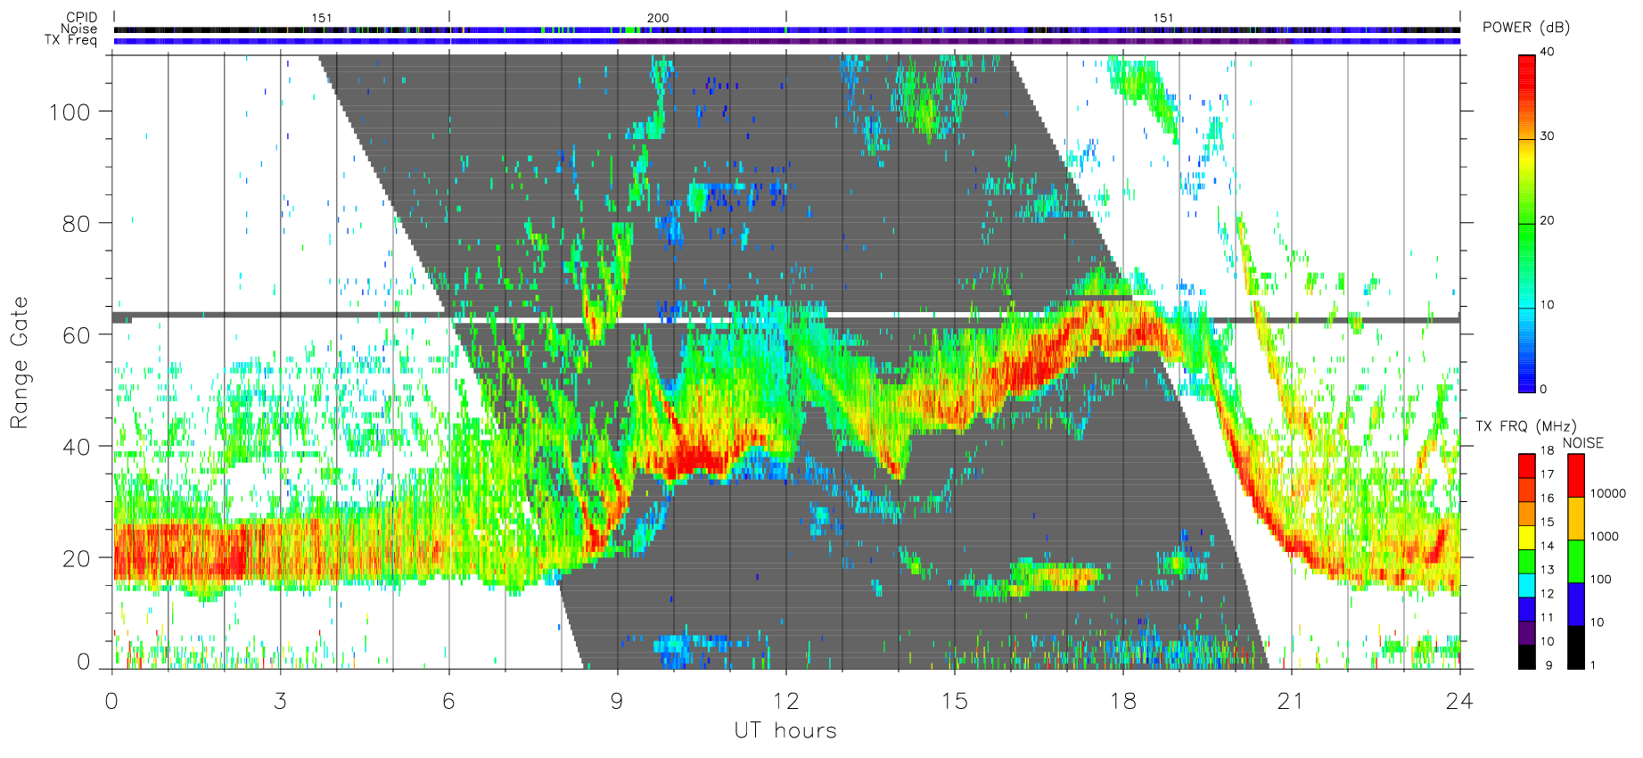Click the 'CPID' row label
The image size is (1643, 758).
tap(81, 18)
